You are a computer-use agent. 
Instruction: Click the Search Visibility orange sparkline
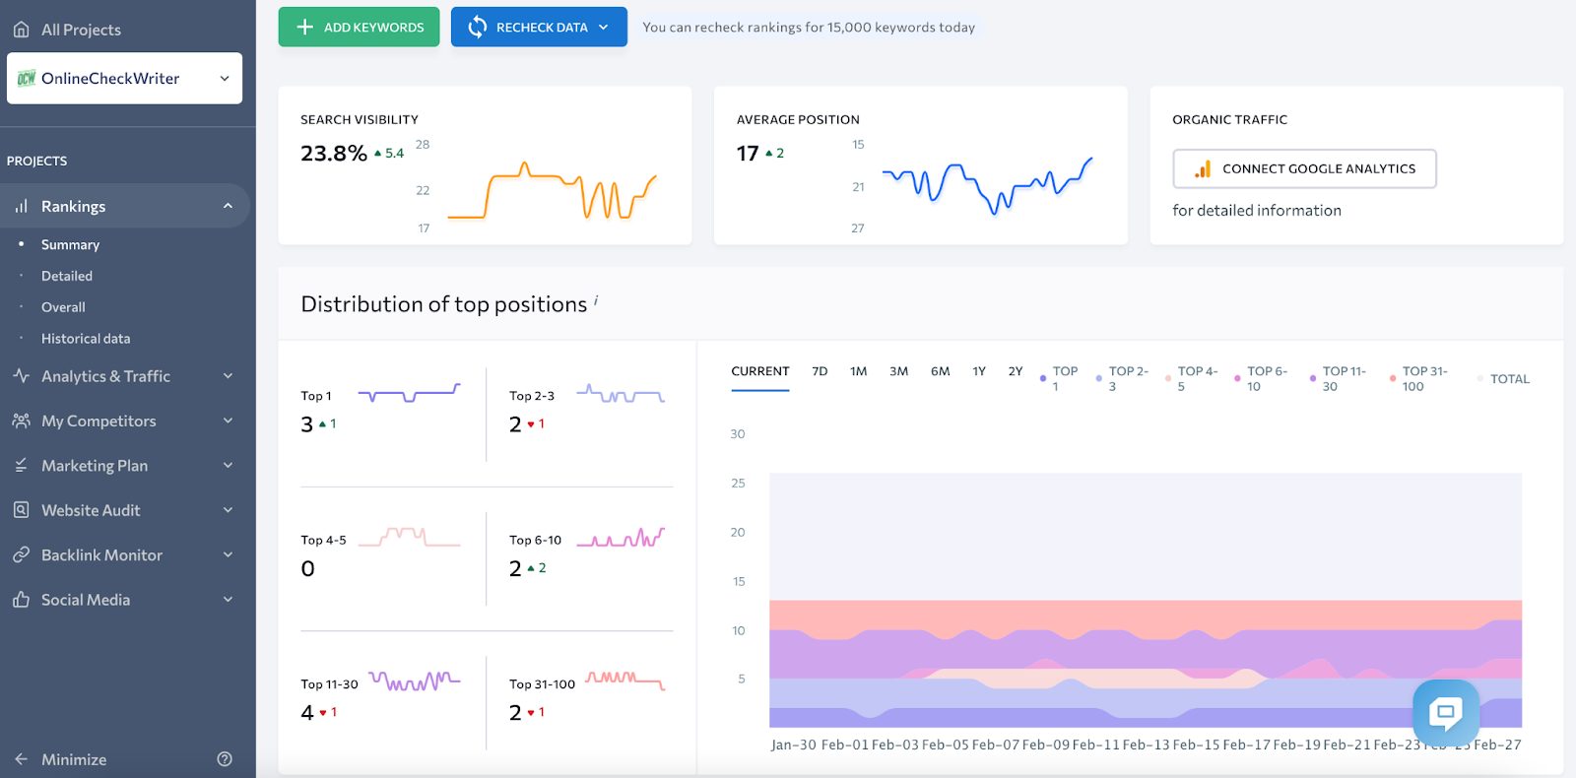(552, 190)
